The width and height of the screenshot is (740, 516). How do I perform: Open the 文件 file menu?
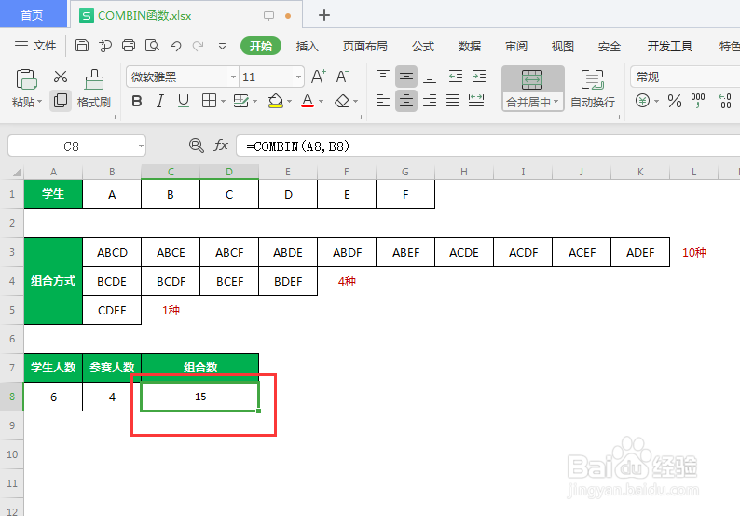click(35, 46)
